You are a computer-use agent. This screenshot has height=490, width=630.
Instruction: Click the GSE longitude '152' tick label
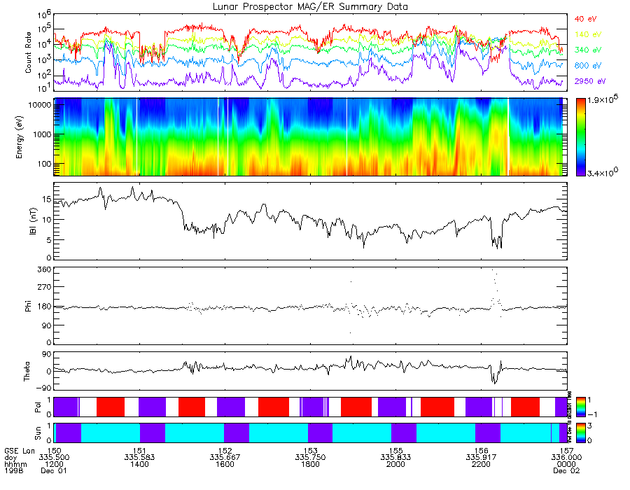click(225, 451)
